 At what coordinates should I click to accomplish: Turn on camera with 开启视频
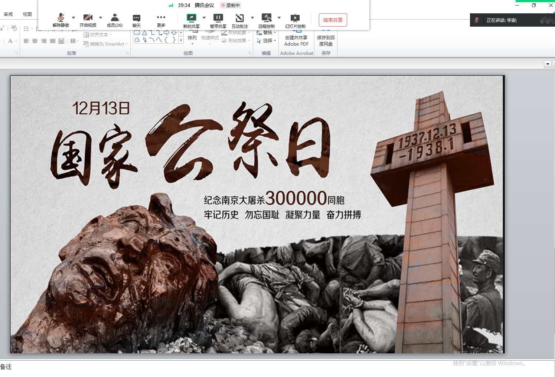pyautogui.click(x=88, y=20)
